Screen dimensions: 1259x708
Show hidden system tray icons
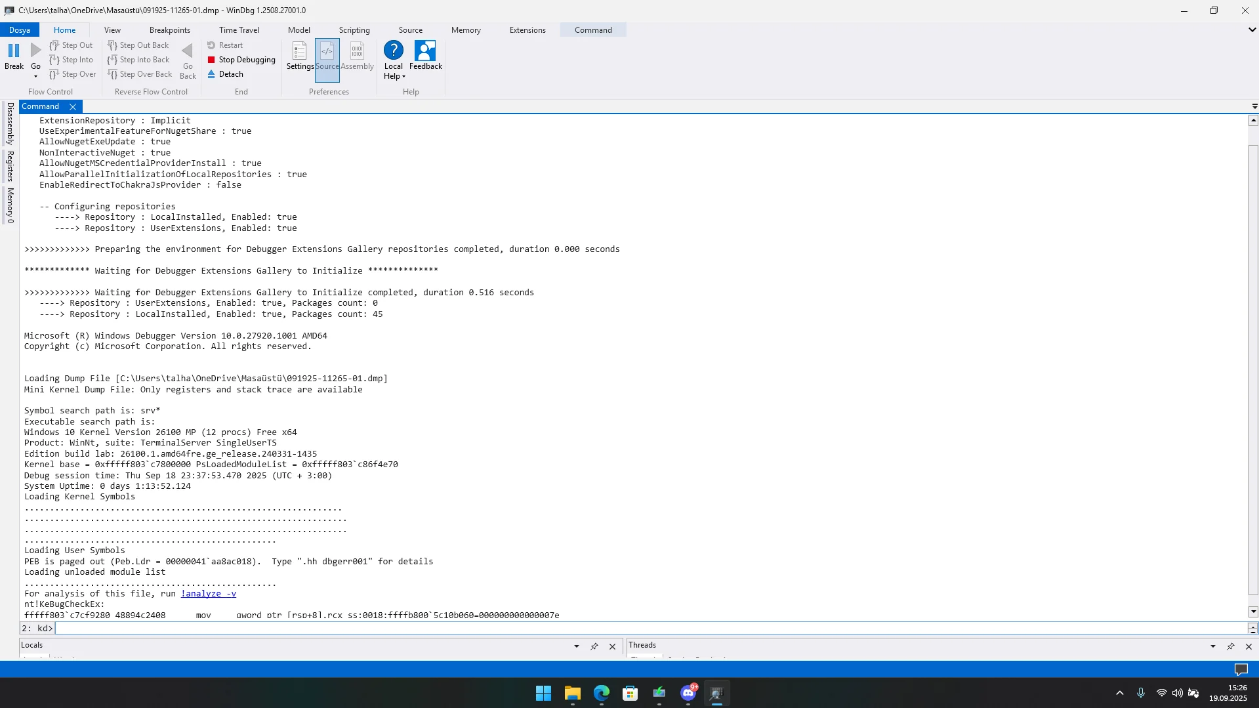tap(1120, 694)
